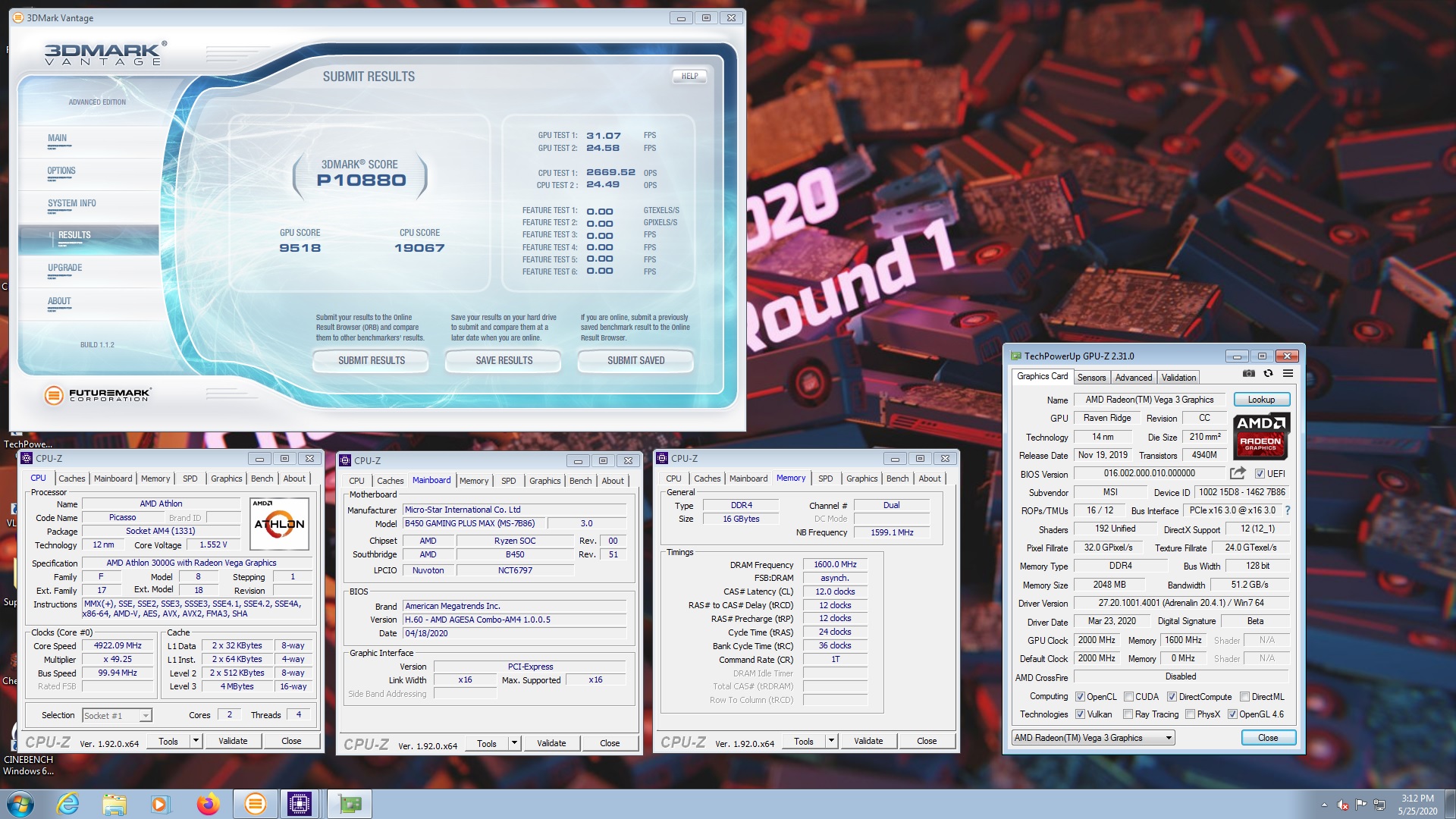Click Tools button in CPU-Z CPU window
This screenshot has height=819, width=1456.
click(168, 741)
